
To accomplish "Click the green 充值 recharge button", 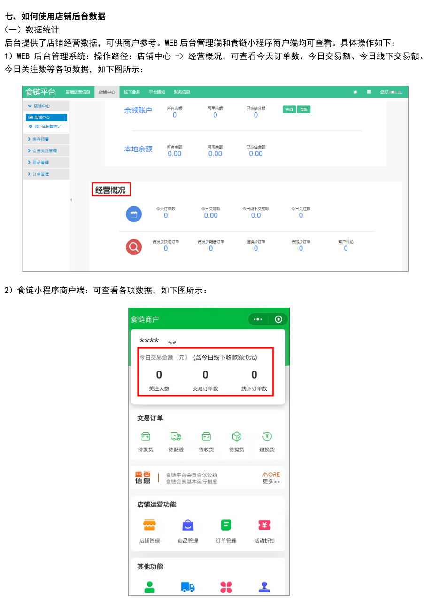I will (x=289, y=110).
